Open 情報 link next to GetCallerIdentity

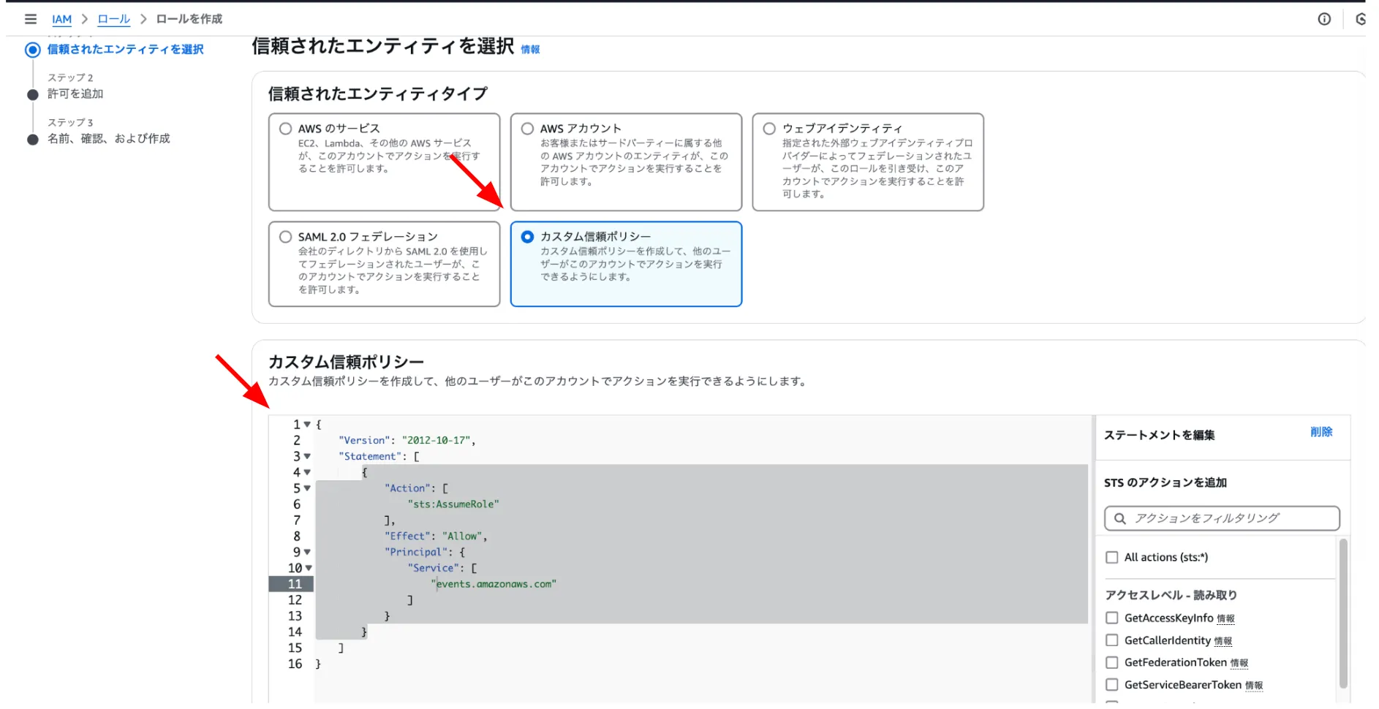click(1223, 641)
